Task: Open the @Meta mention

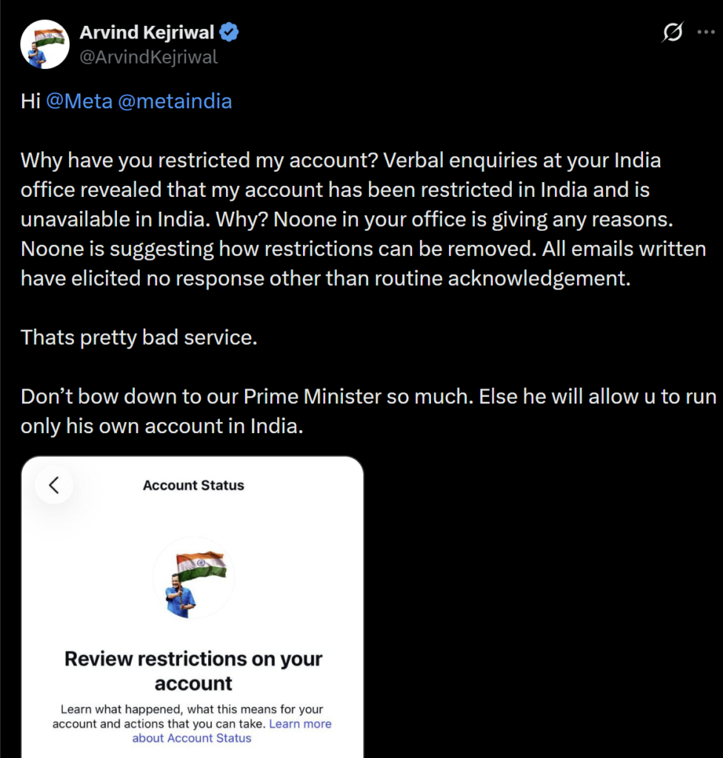Action: [x=79, y=101]
